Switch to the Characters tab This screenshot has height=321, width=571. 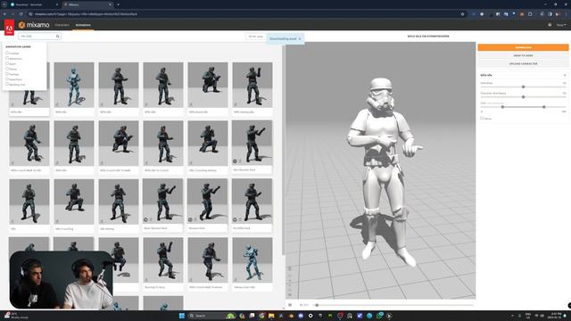[62, 25]
